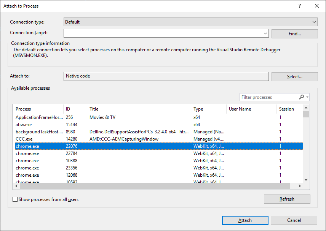
Task: Click the Find... button
Action: click(294, 34)
